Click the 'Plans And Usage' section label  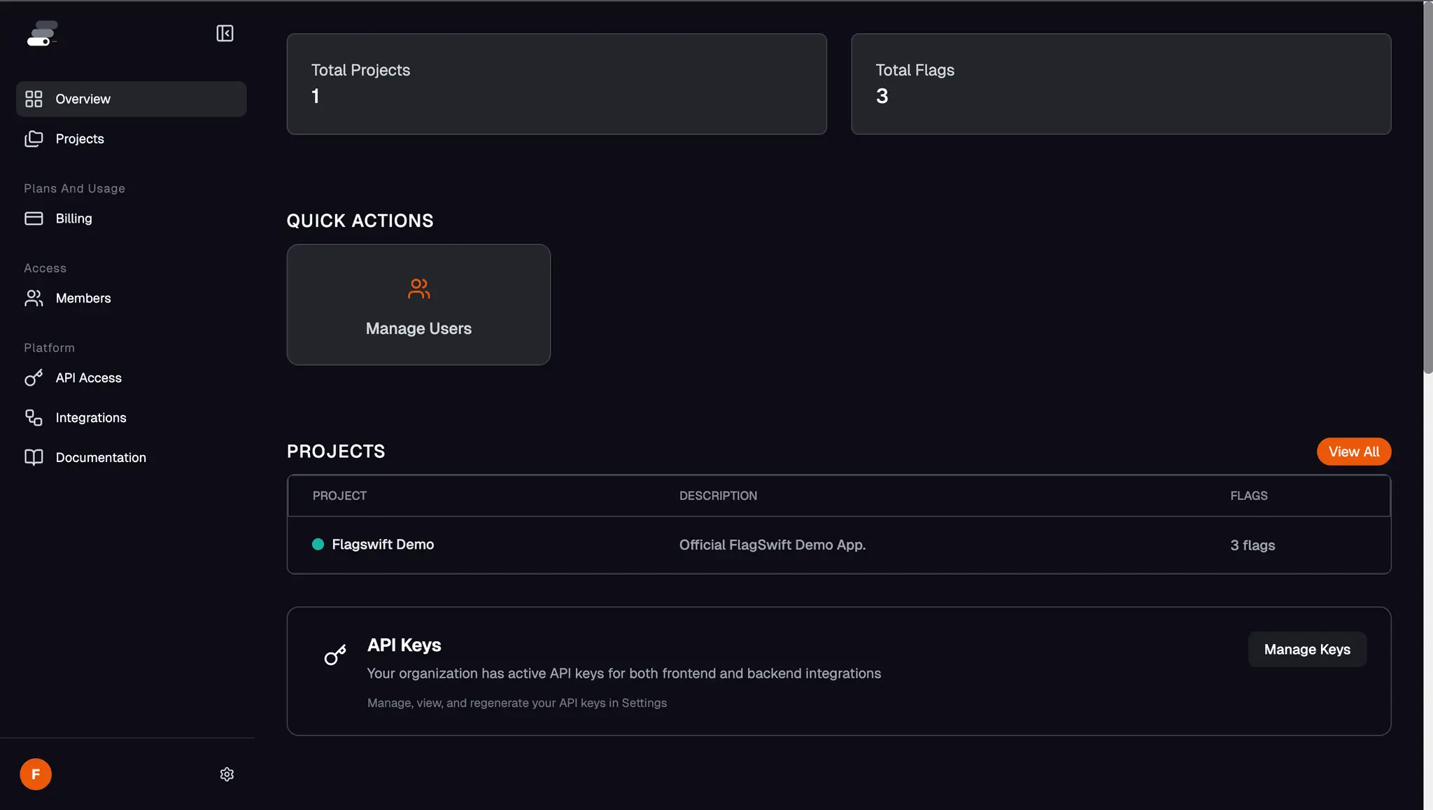[74, 188]
